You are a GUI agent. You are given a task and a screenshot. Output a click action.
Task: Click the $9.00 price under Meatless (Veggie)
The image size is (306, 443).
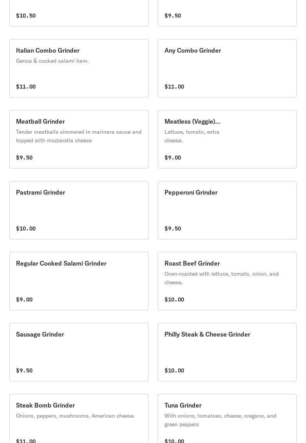(173, 158)
